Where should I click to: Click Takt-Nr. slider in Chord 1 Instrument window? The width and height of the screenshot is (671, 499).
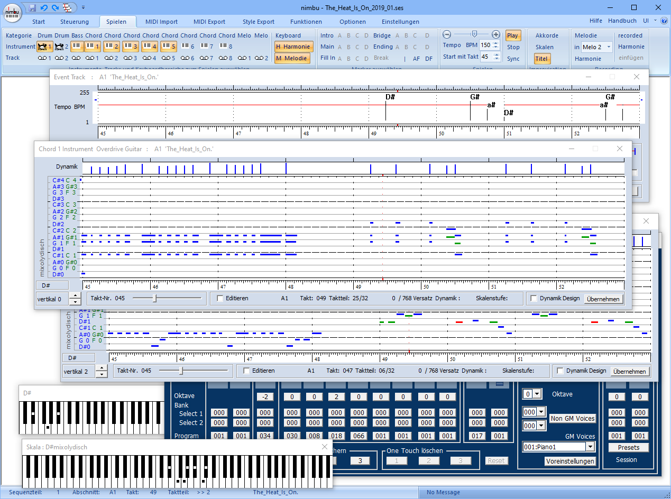click(x=167, y=299)
